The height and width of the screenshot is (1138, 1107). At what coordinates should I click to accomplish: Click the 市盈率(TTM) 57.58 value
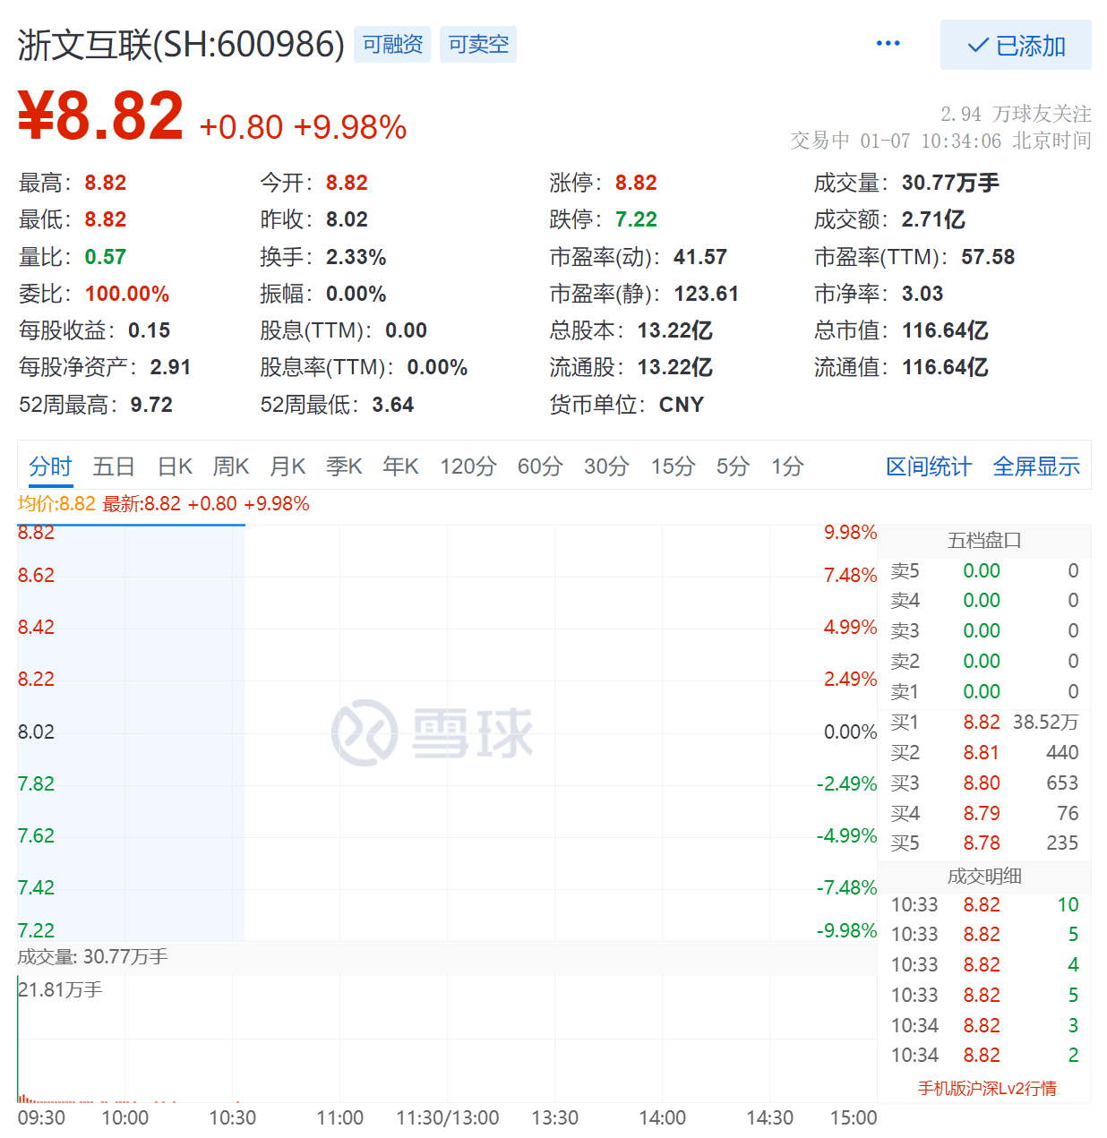(x=988, y=257)
